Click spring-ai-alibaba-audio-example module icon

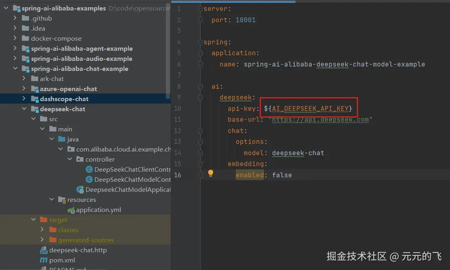[26, 59]
